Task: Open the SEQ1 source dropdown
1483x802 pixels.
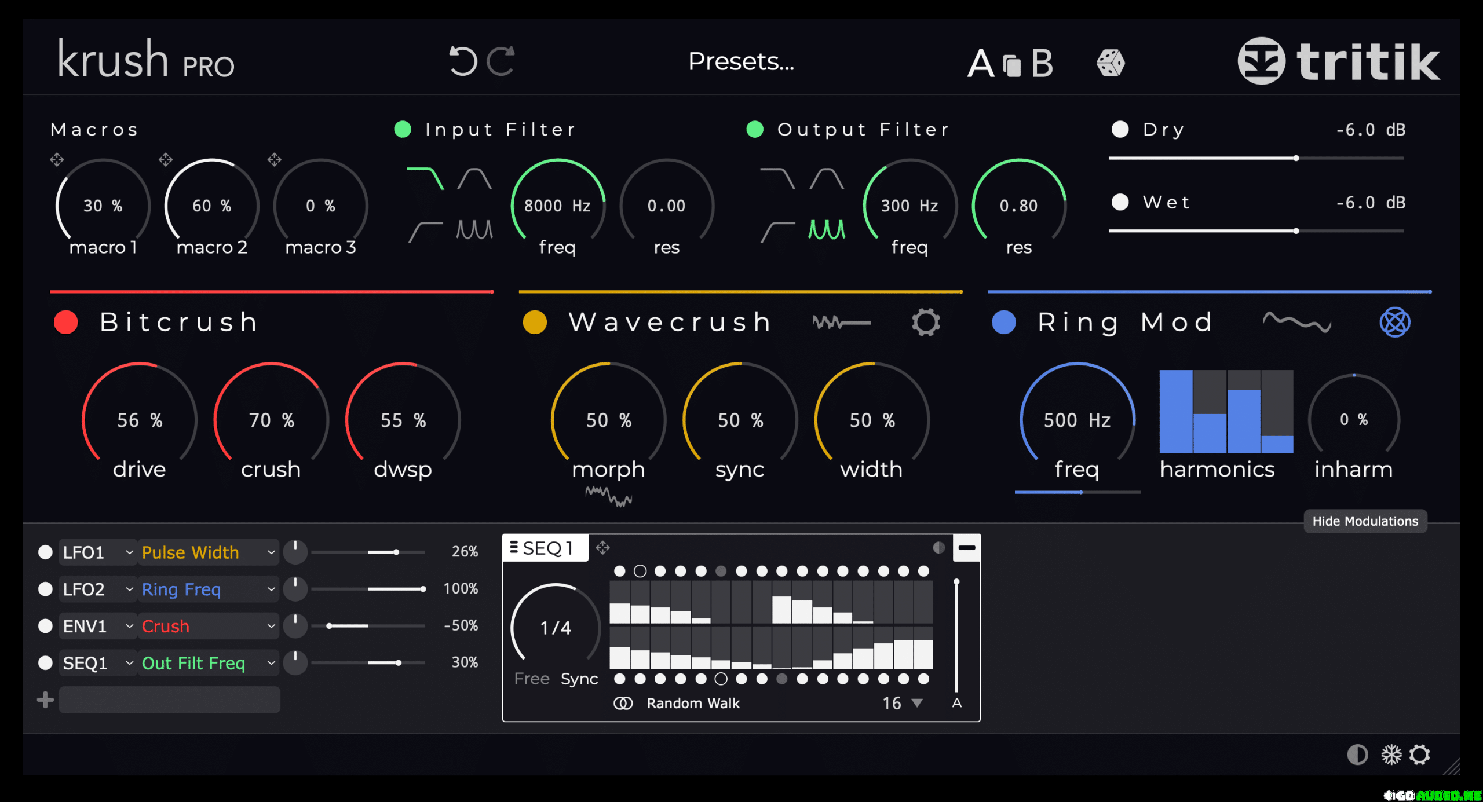Action: pos(97,664)
